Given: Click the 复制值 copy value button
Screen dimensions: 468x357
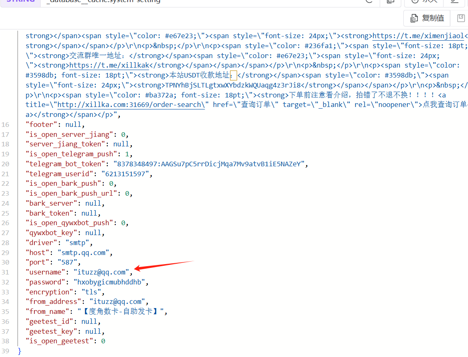Looking at the screenshot, I should (x=427, y=18).
